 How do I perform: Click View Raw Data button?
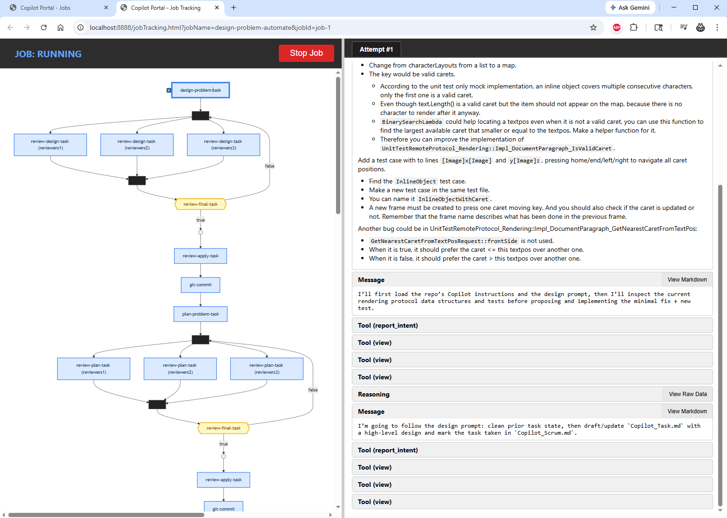[687, 394]
